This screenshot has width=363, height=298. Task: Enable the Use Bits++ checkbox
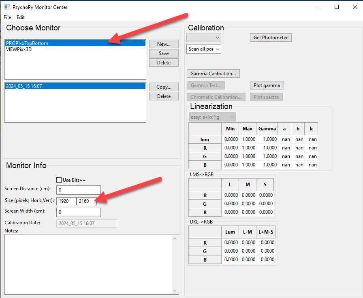[59, 180]
